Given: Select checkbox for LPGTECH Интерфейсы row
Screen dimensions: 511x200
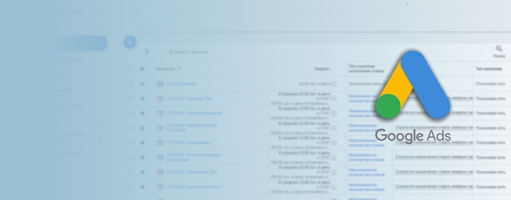Looking at the screenshot, I should coord(131,143).
